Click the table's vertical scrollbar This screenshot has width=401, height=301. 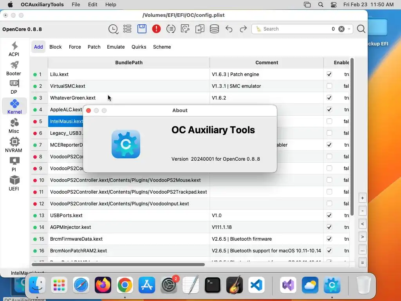352,137
